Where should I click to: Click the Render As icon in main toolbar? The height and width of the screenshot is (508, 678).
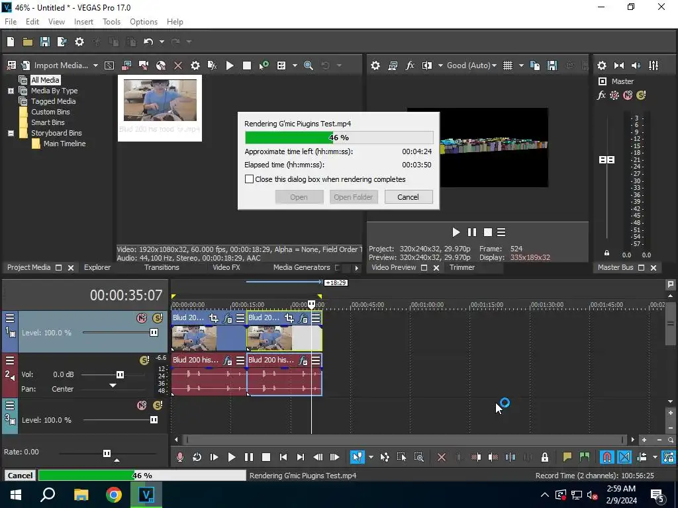pyautogui.click(x=62, y=42)
